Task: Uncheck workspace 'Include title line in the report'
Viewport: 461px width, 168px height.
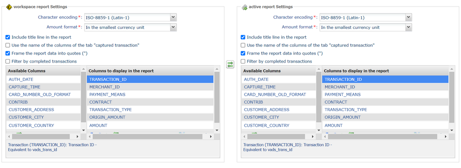Action: (8, 37)
